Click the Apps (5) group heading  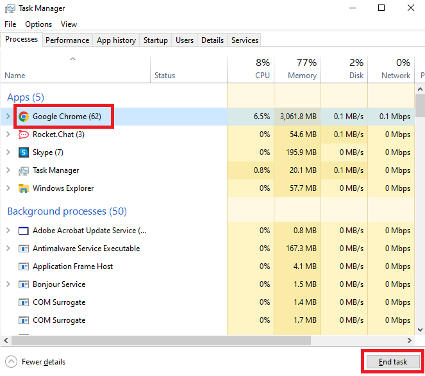click(26, 97)
